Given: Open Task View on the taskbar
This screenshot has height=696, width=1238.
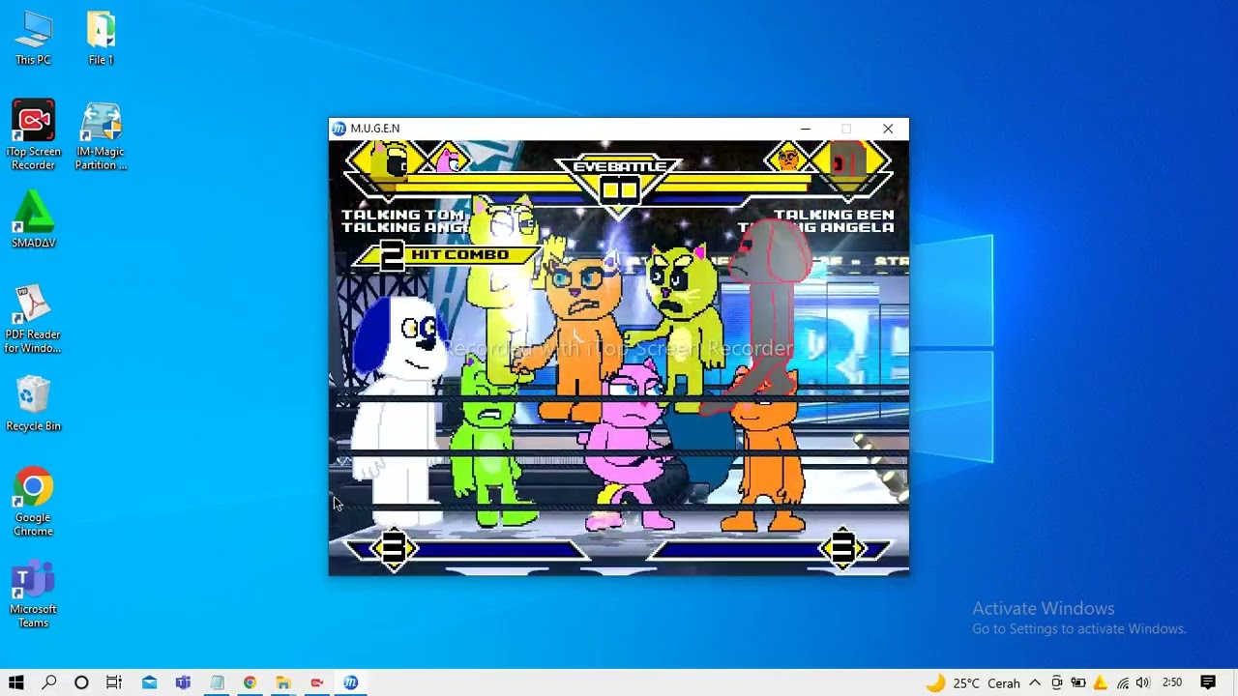Looking at the screenshot, I should [114, 682].
